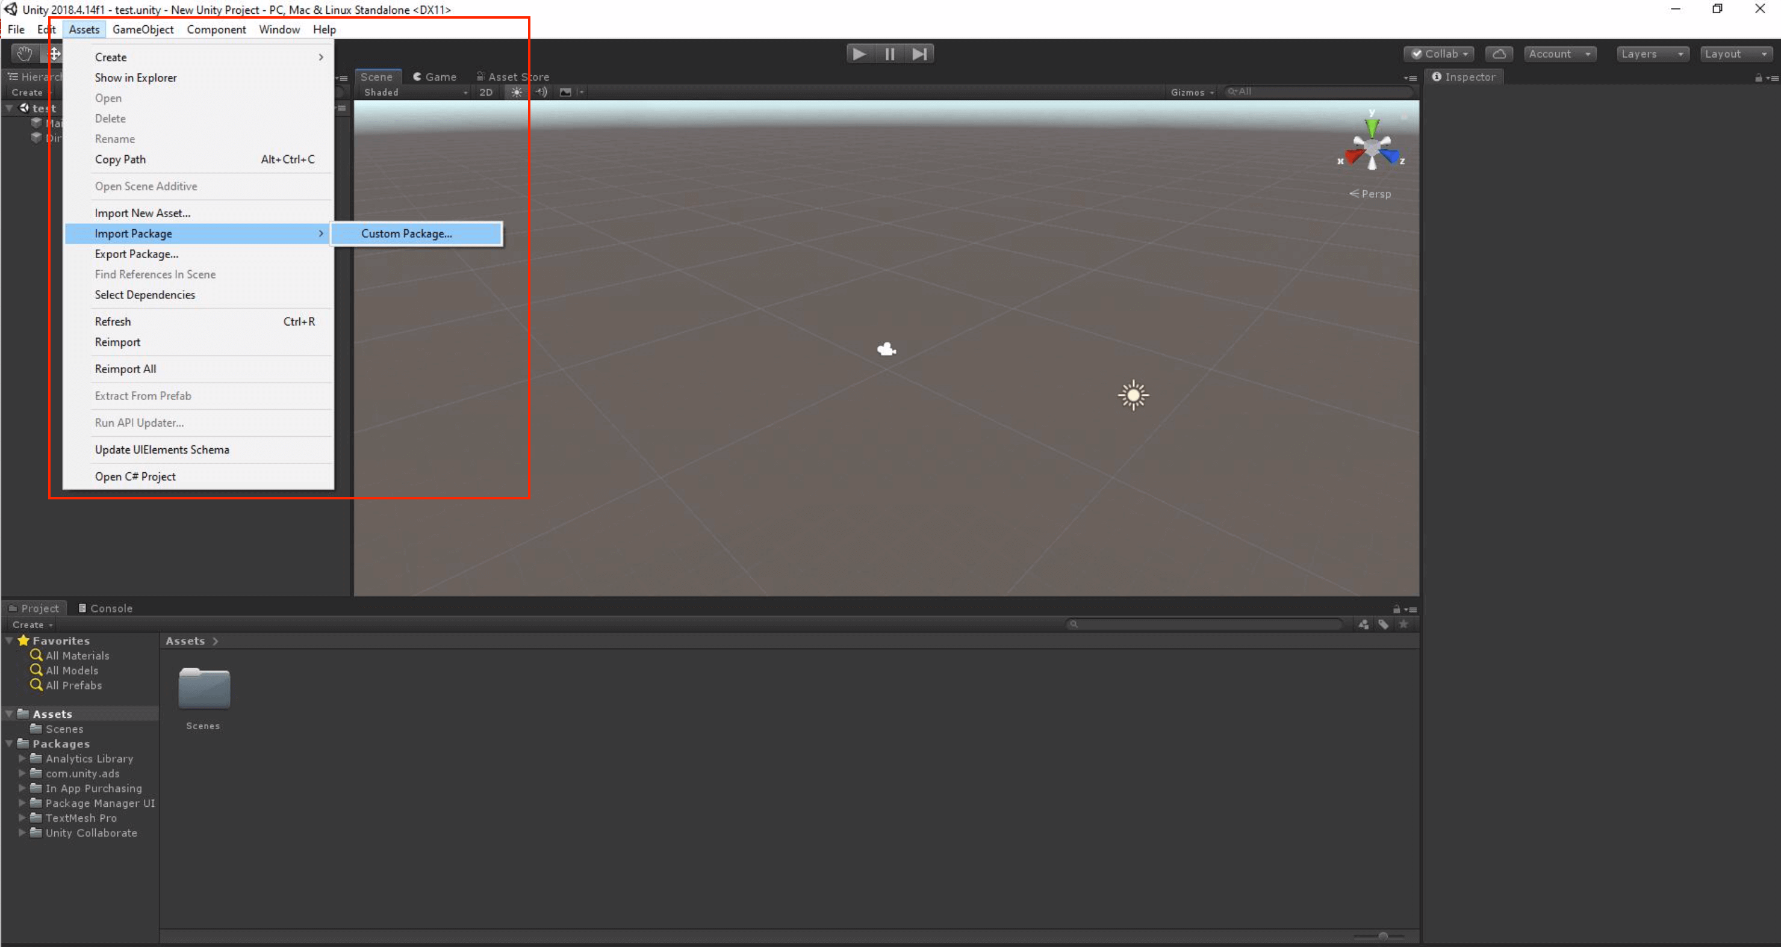The height and width of the screenshot is (947, 1781).
Task: Toggle scene audio speaker icon
Action: [541, 92]
